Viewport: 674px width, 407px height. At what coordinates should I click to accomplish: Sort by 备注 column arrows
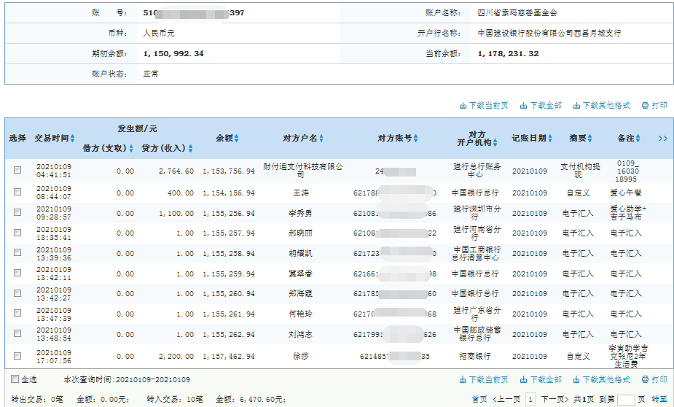tap(638, 138)
